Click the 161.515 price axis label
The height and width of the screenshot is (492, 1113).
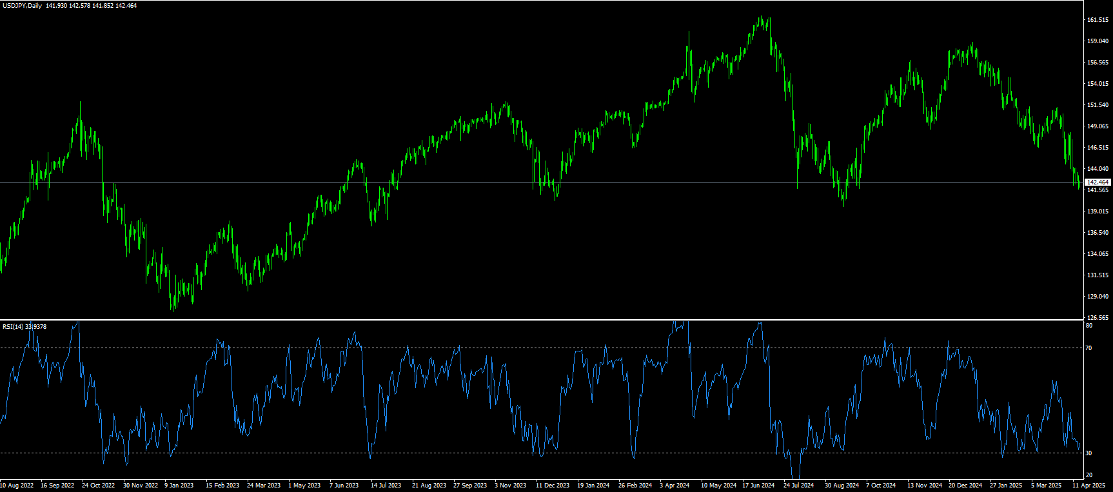(1098, 20)
